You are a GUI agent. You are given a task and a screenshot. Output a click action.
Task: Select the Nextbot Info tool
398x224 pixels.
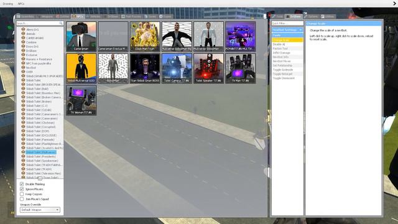click(287, 57)
